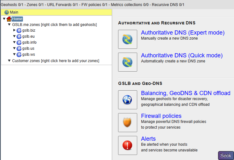Open the Main tab
Screen dimensions: 234x160
[x=14, y=12]
